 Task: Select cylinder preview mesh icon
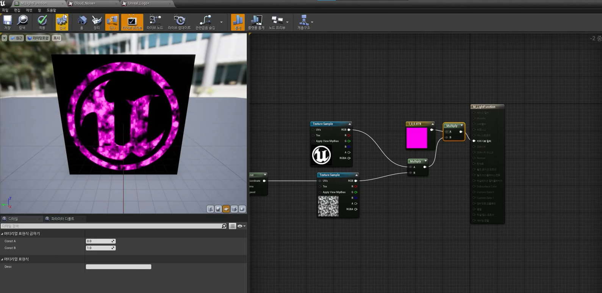[x=210, y=209]
